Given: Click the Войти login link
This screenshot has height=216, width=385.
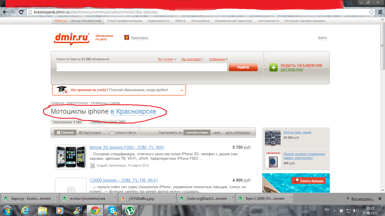Looking at the screenshot, I should click(x=322, y=38).
